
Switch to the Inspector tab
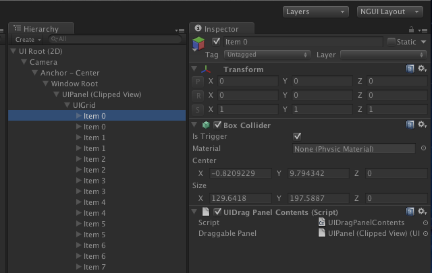[222, 28]
